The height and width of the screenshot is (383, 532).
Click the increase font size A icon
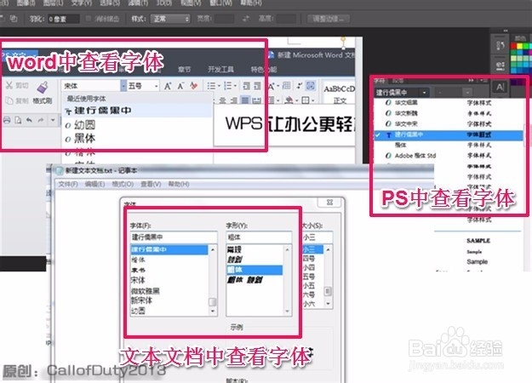tap(168, 86)
